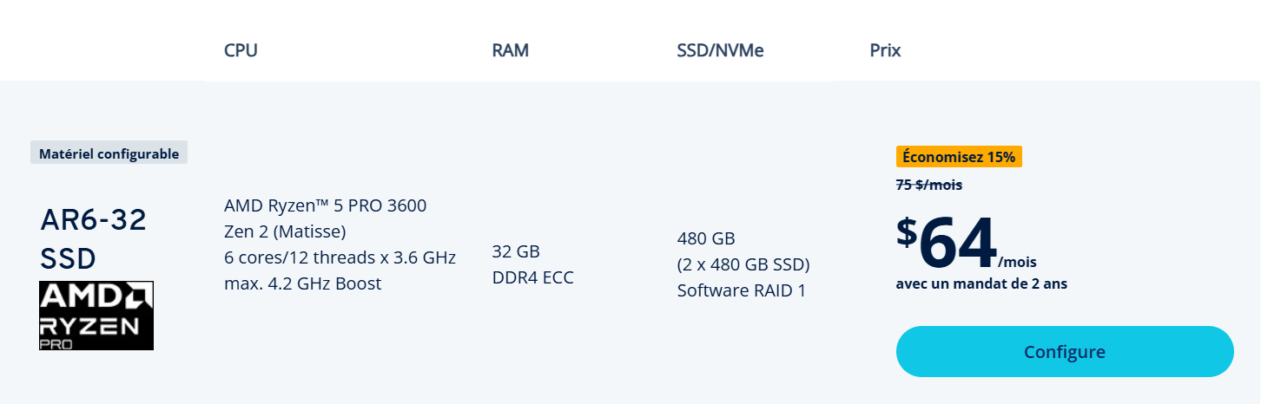The width and height of the screenshot is (1261, 404).
Task: Click the Zen 2 (Matisse) line
Action: 285,231
